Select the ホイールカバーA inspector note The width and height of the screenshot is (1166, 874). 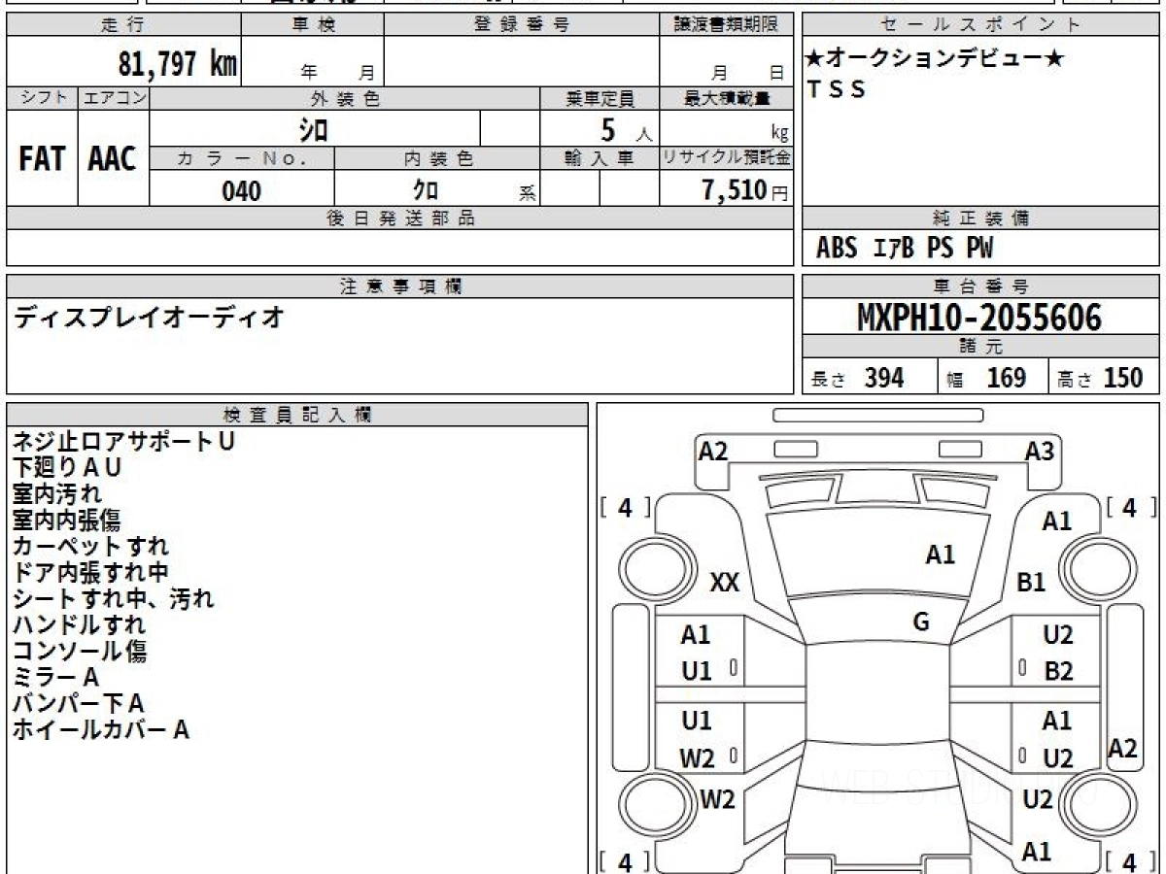101,730
